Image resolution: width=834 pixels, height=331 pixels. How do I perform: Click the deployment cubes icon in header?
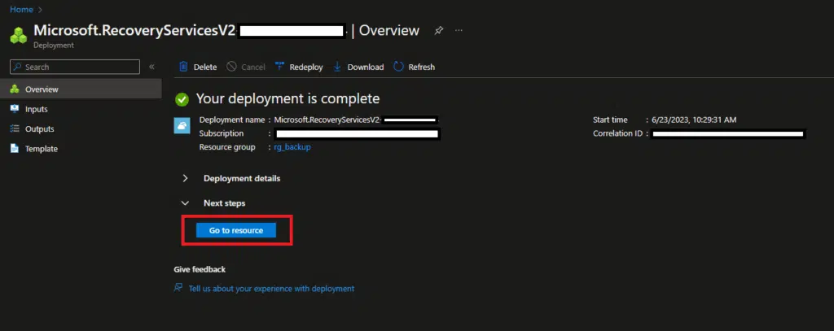19,36
